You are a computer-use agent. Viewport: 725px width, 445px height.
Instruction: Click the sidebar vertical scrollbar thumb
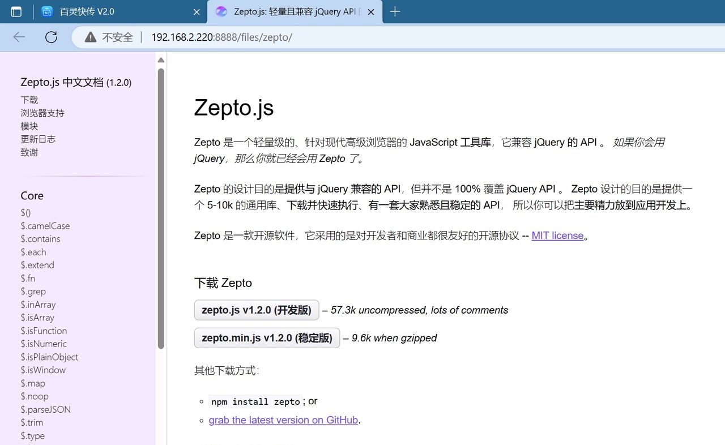161,208
